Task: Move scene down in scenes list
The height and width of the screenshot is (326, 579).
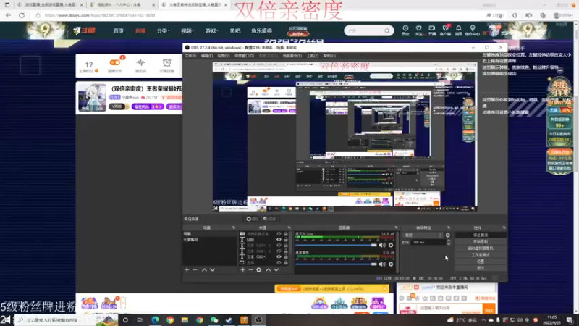Action: [x=212, y=270]
